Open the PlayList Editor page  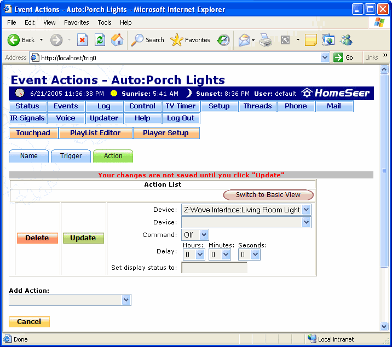[x=95, y=133]
